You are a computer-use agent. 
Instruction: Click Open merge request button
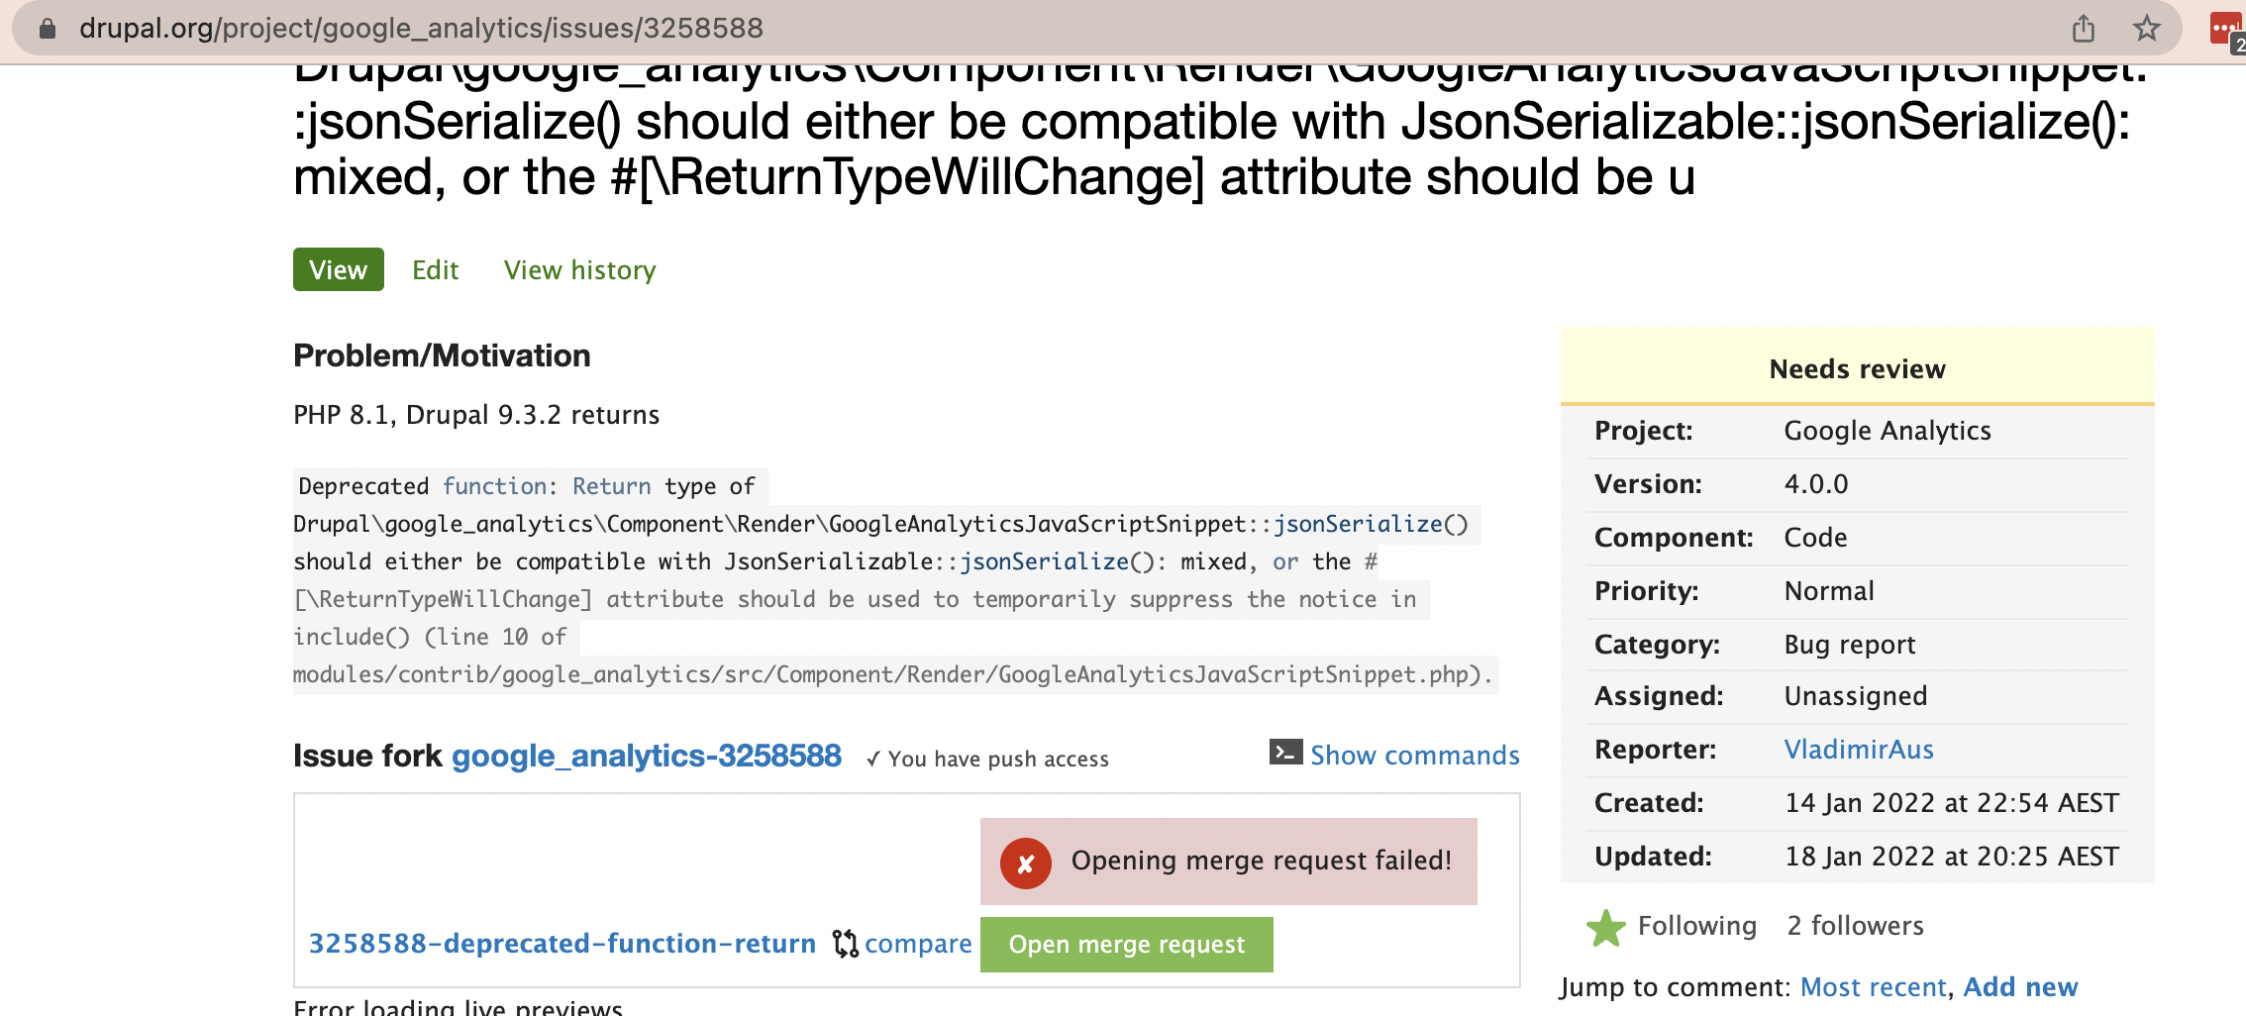[x=1127, y=945]
